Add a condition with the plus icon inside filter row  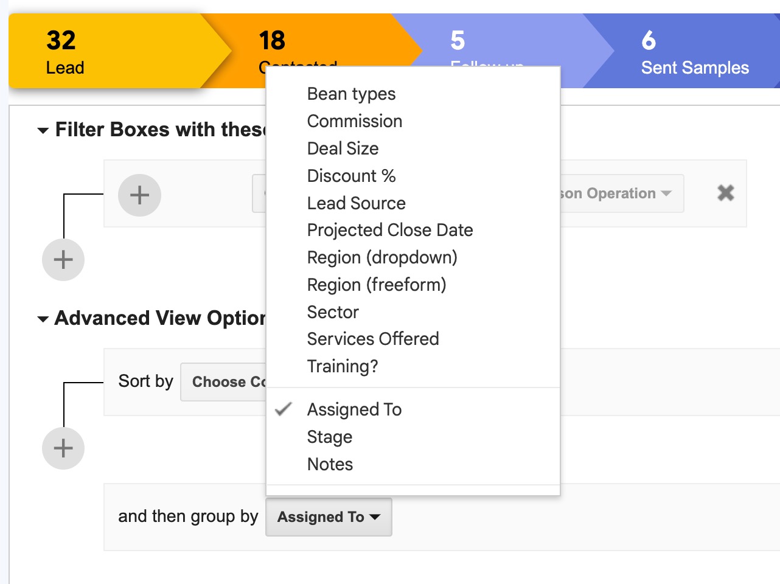click(x=139, y=195)
